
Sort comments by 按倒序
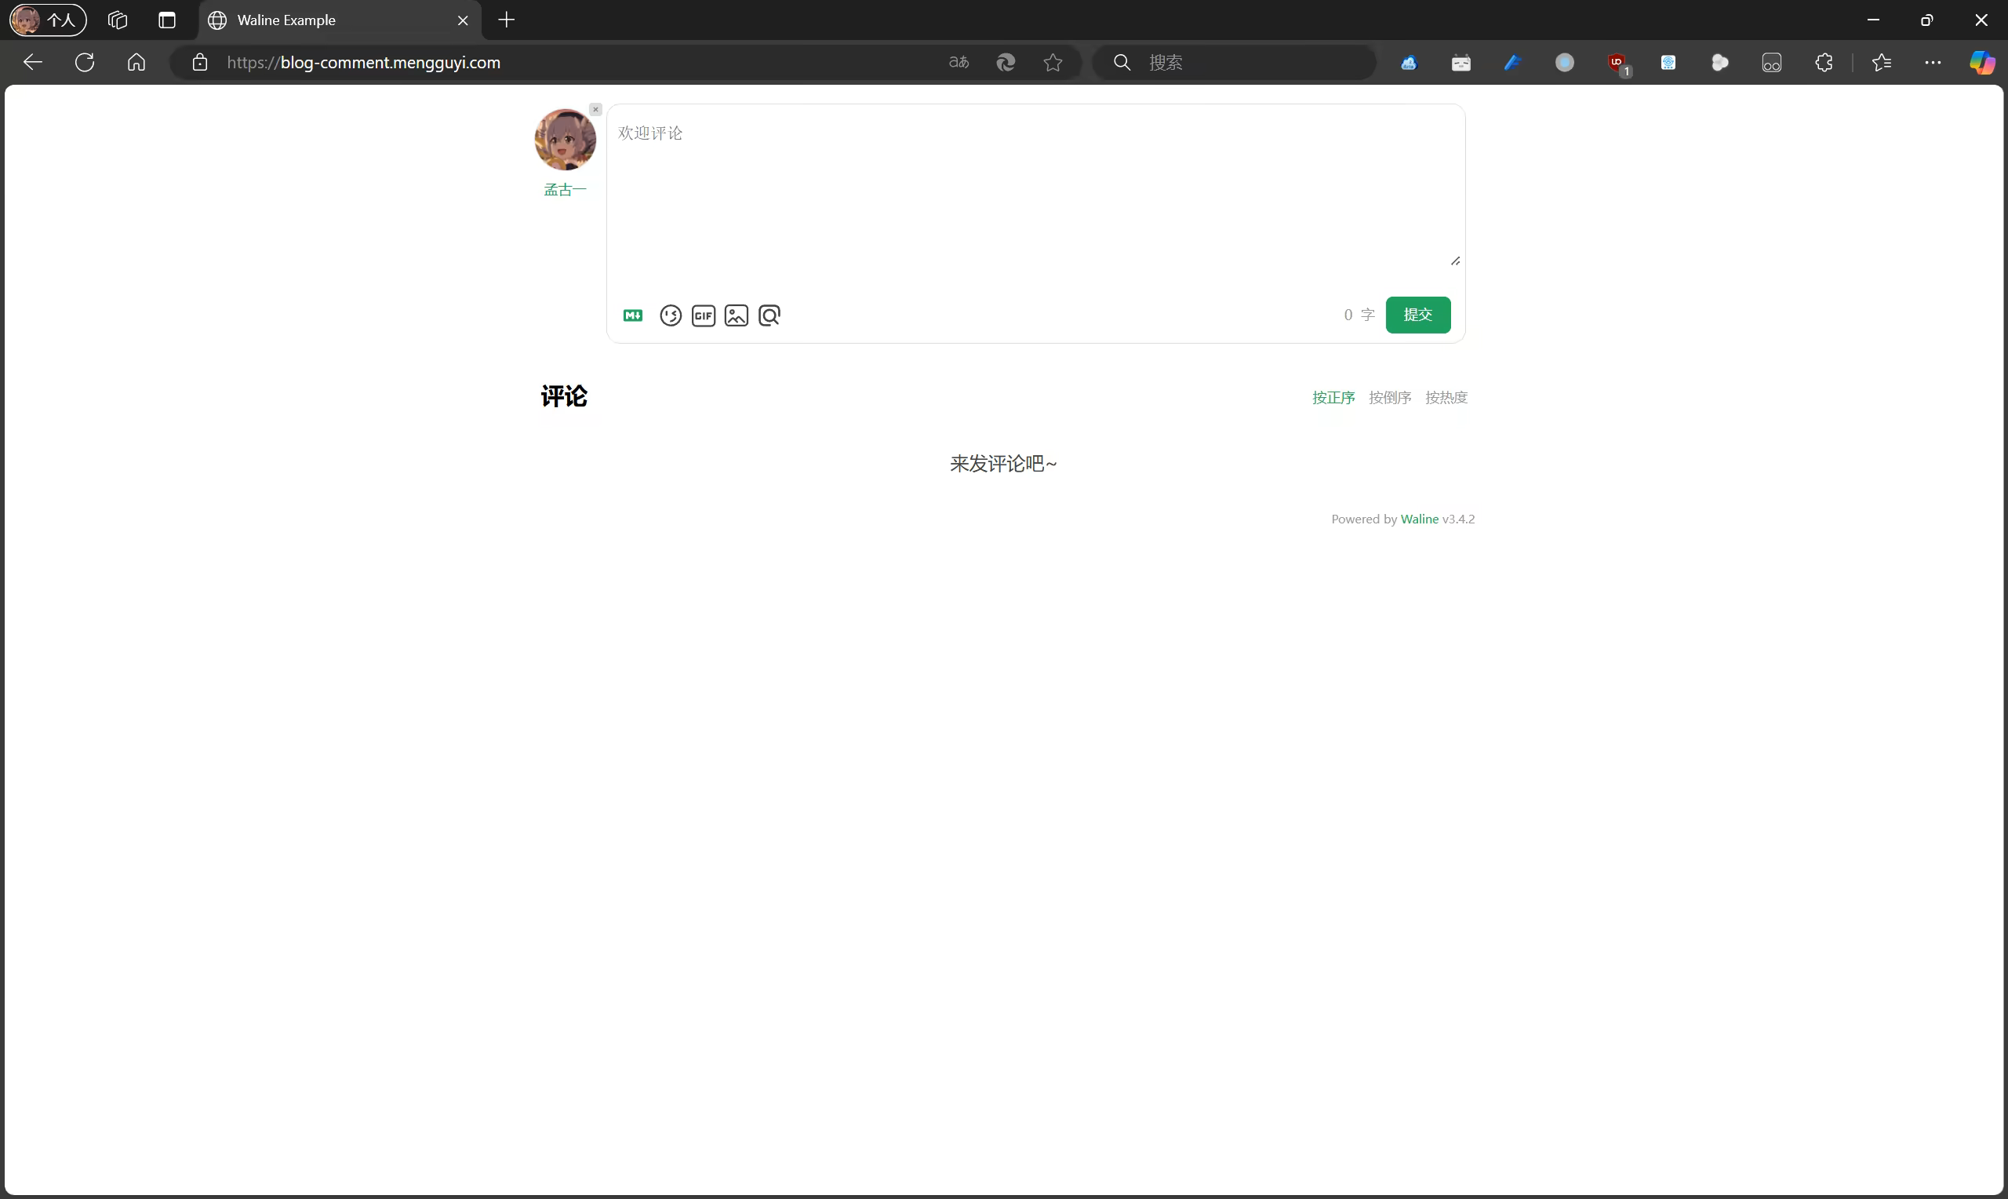point(1390,397)
